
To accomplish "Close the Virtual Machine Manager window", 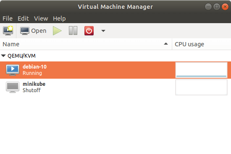I will click(225, 7).
